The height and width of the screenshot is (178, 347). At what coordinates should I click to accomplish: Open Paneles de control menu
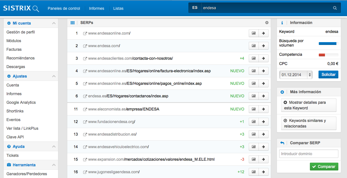pos(64,8)
